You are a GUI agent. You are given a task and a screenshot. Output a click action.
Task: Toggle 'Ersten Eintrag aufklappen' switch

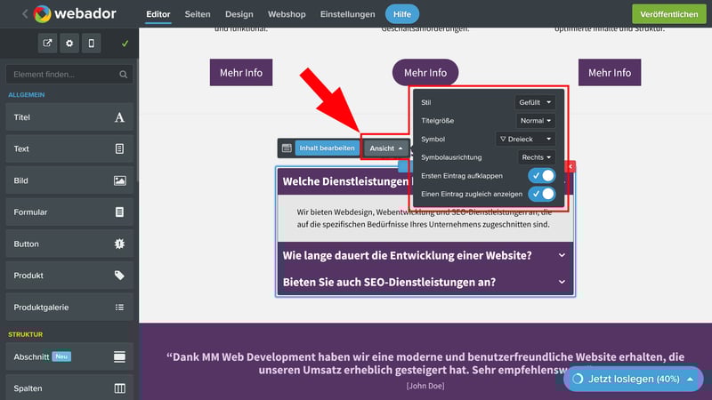(x=541, y=176)
